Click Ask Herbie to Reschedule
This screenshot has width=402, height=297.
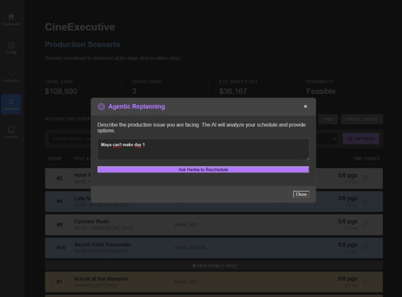tap(203, 169)
